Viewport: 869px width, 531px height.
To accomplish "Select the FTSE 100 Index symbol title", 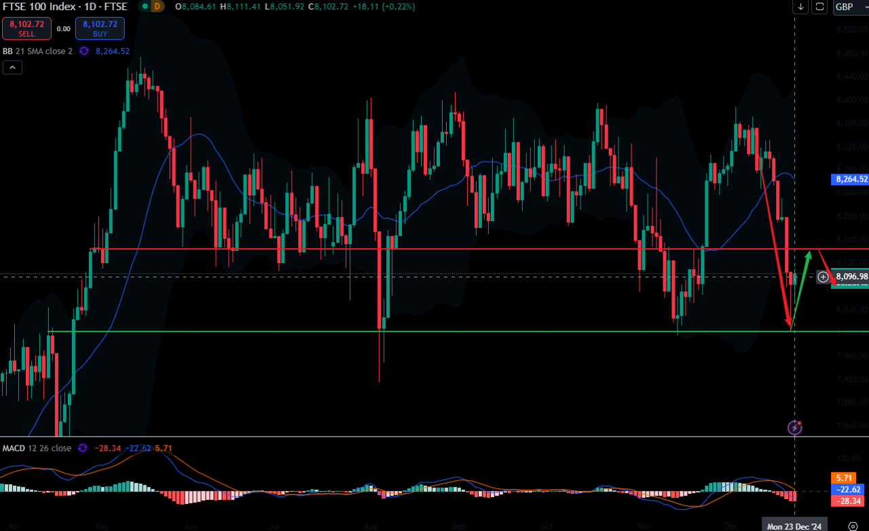I will (x=64, y=6).
